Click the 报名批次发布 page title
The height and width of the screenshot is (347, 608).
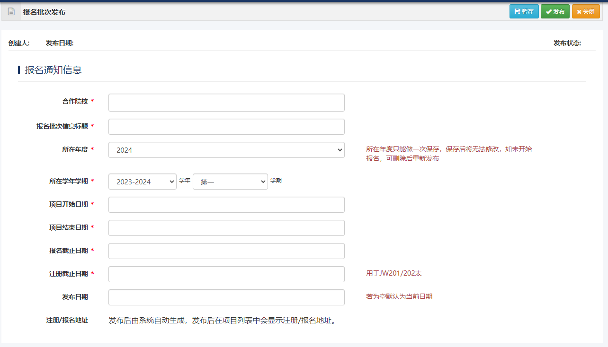tap(44, 12)
